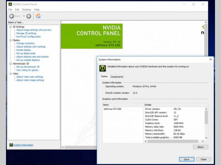The image size is (221, 165).
Task: Click the Details horizontal scroll left arrow
Action: pos(146,141)
